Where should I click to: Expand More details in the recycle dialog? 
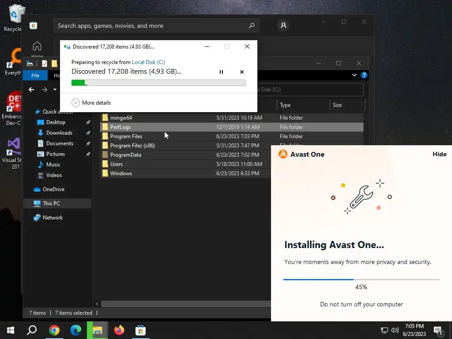[x=91, y=102]
